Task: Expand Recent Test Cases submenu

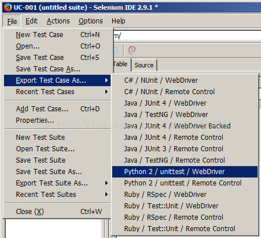Action: coord(57,92)
